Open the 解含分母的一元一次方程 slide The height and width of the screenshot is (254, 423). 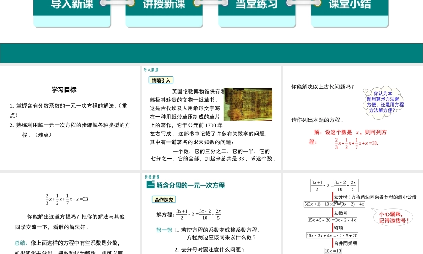211,213
